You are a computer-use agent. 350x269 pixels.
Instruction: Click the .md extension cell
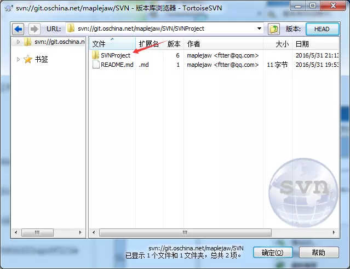[x=144, y=65]
